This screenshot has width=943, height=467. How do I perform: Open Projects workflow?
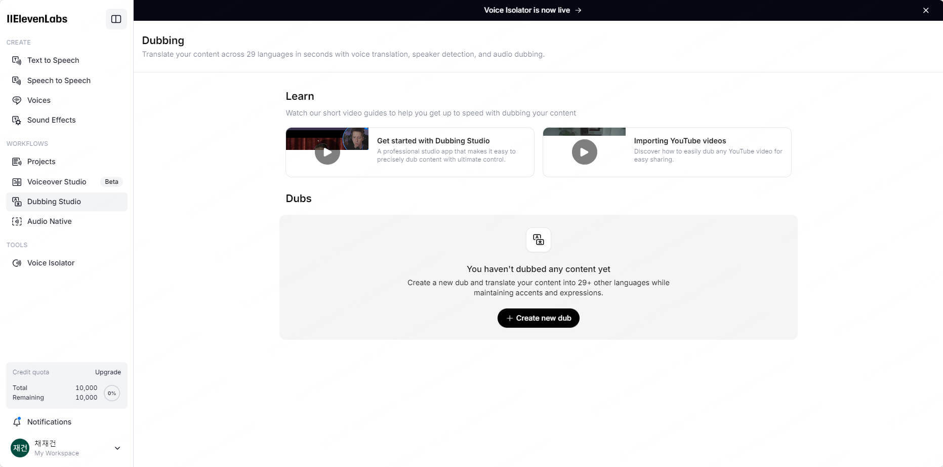pos(67,162)
